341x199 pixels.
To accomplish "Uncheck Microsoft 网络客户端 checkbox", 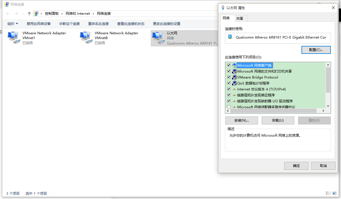I will tap(229, 65).
